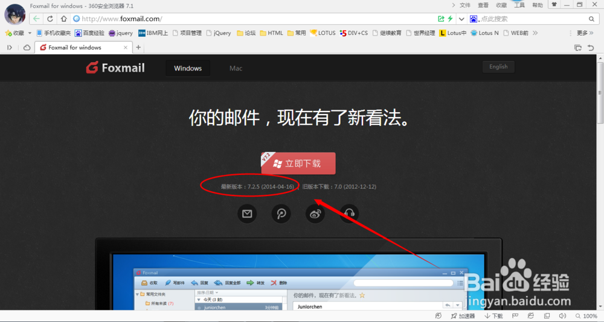This screenshot has width=604, height=322.
Task: Click the green lightning speed-mode icon
Action: (x=450, y=19)
